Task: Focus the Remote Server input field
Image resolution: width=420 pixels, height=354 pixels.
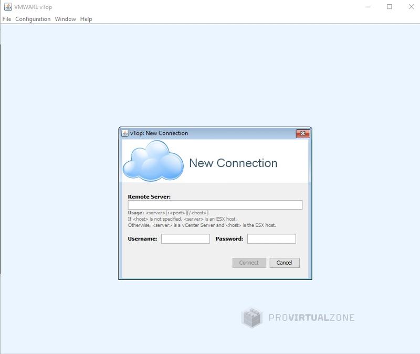Action: pos(215,205)
